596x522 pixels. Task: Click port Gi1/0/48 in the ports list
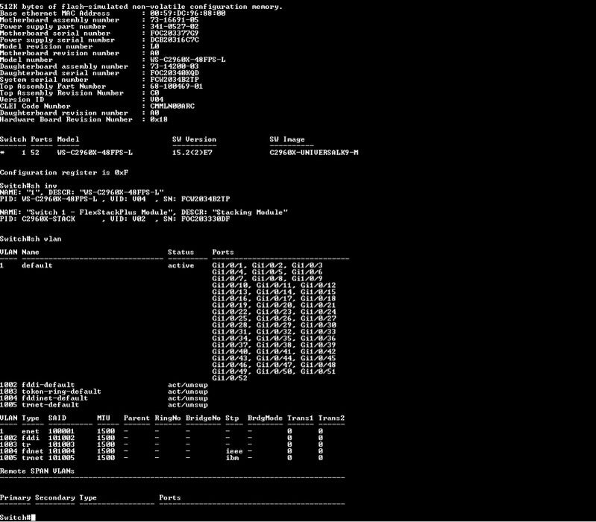pos(319,365)
